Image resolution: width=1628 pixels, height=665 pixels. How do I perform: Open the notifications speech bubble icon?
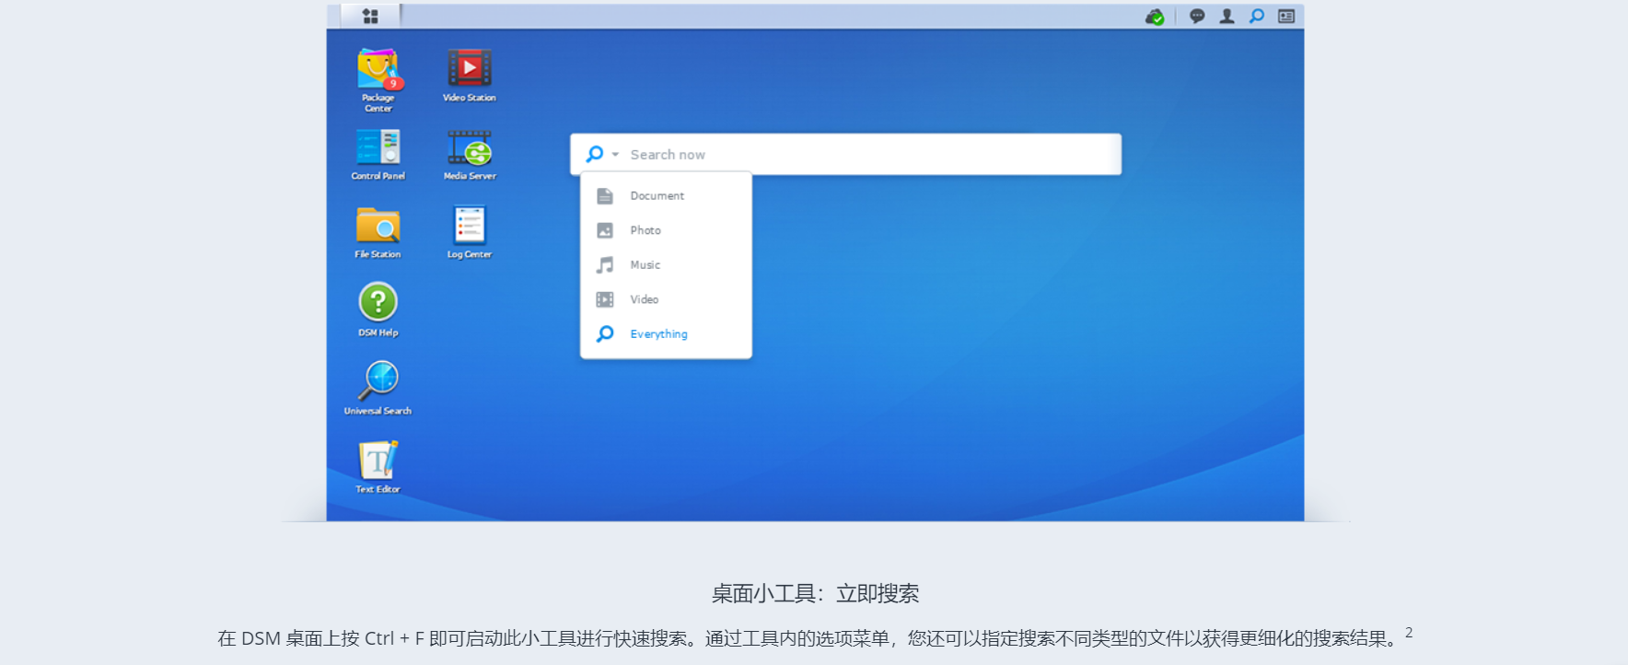point(1197,17)
